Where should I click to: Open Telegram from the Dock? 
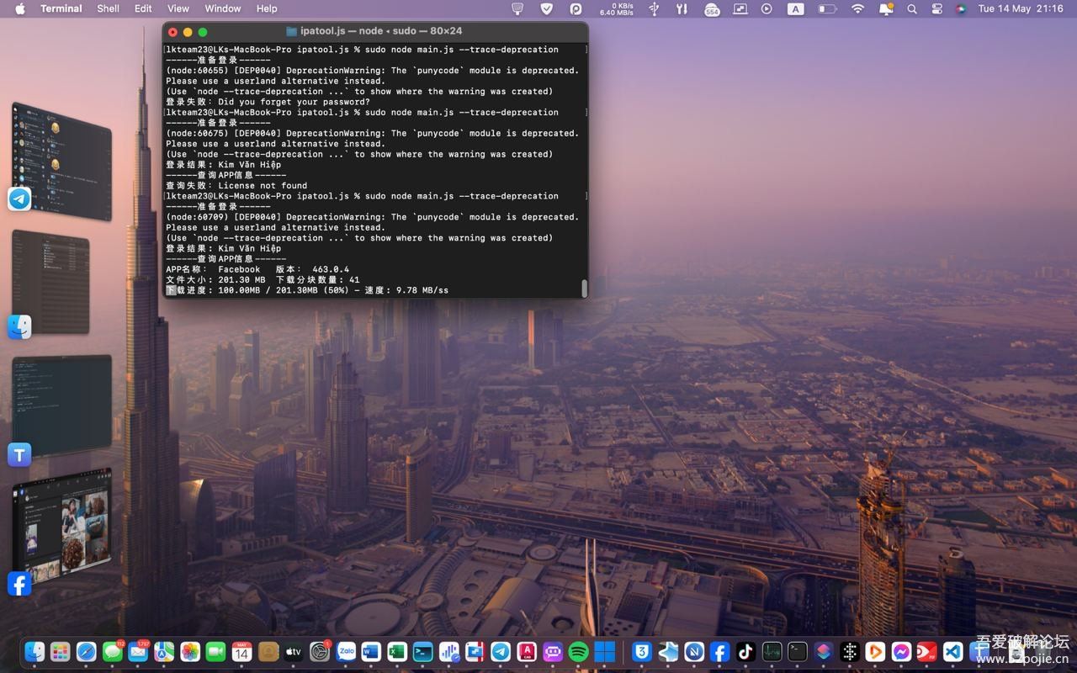coord(501,651)
